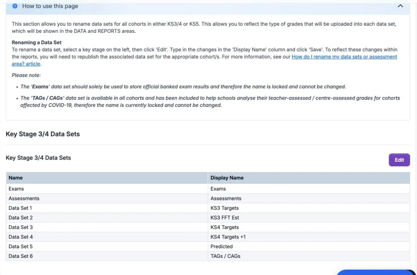Click the 'How to use this page' title
417x275 pixels.
[50, 6]
